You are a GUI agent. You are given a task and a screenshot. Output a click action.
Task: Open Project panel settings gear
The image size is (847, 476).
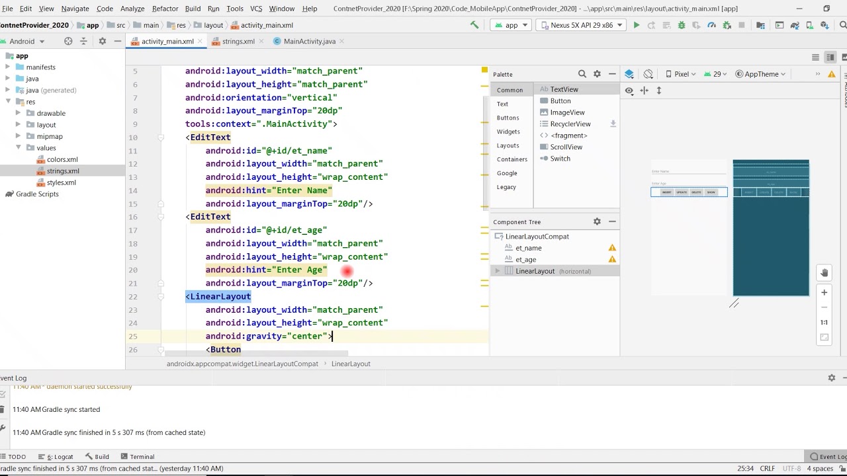(102, 41)
